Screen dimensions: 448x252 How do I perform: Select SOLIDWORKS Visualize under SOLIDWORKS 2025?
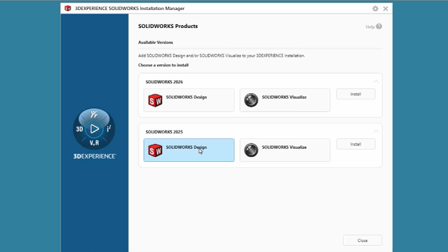tap(285, 150)
